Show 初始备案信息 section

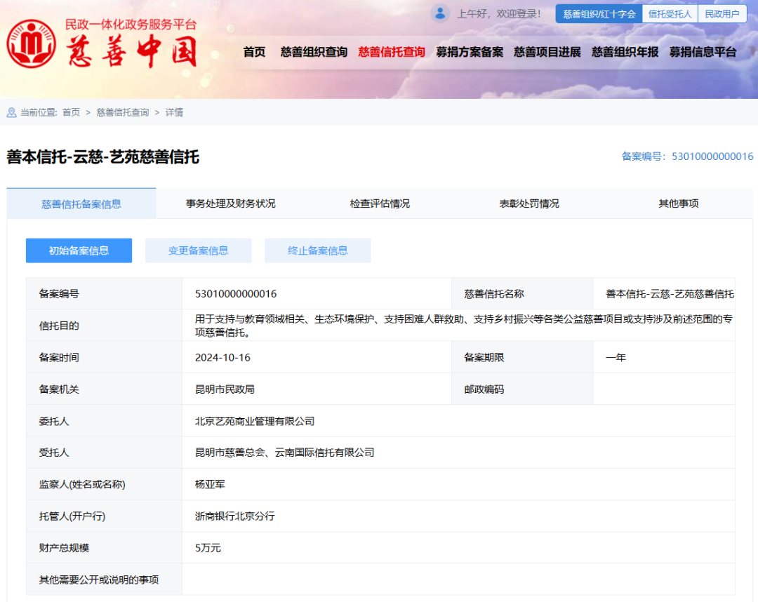(79, 250)
